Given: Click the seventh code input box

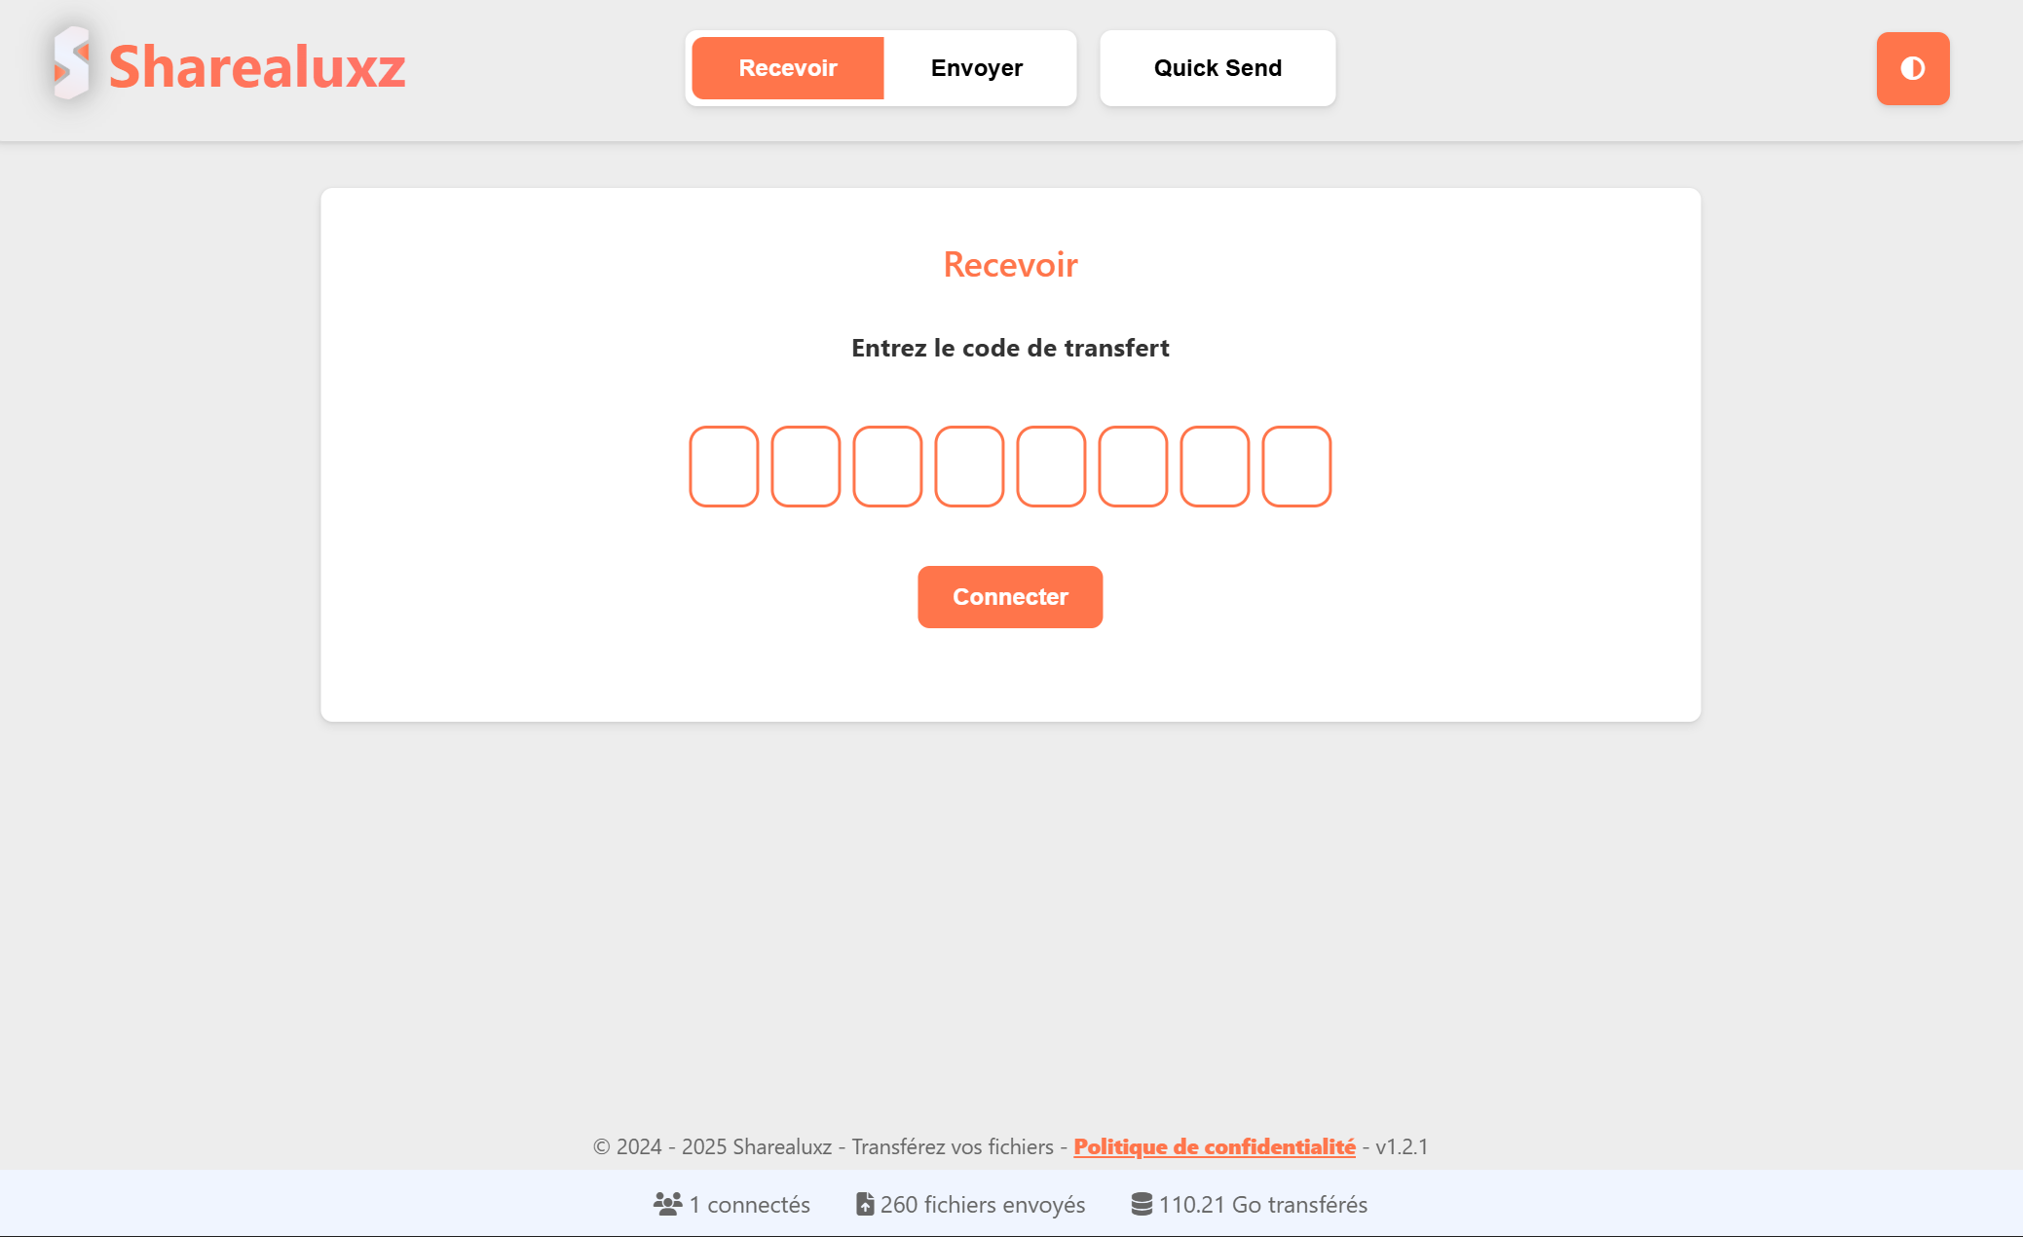Looking at the screenshot, I should pyautogui.click(x=1215, y=467).
